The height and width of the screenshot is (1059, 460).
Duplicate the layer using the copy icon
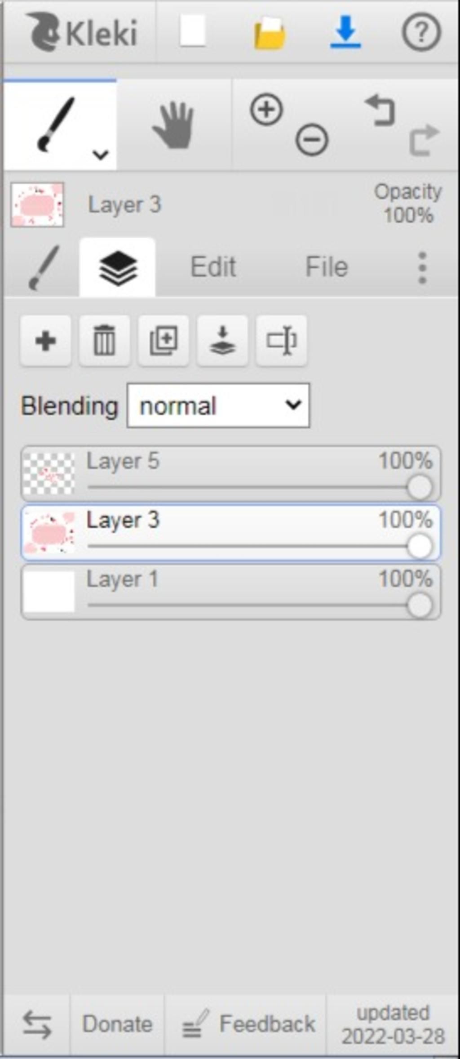tap(164, 341)
